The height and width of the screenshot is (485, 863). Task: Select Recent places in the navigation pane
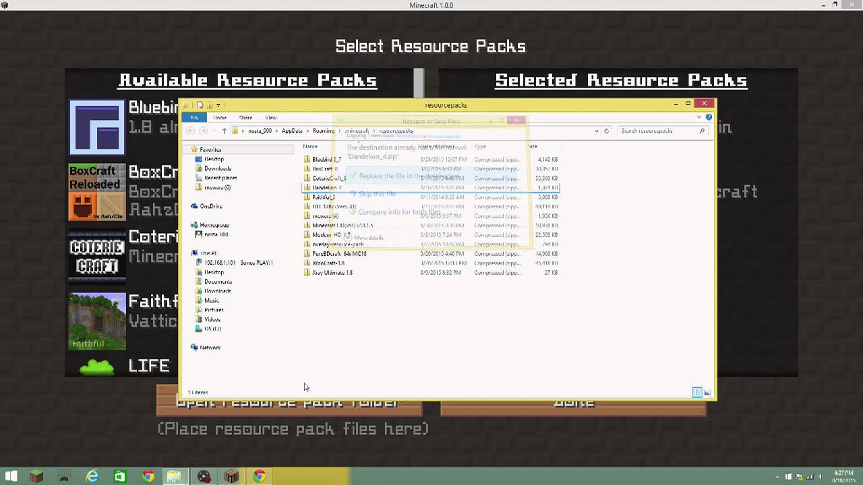click(x=220, y=178)
